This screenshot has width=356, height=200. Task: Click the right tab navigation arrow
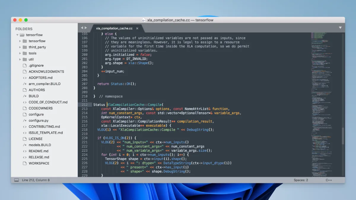(86, 28)
